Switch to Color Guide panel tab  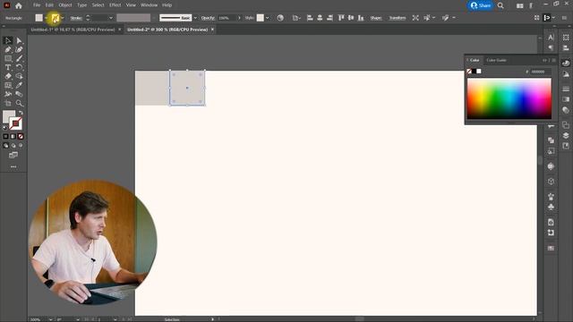coord(496,60)
